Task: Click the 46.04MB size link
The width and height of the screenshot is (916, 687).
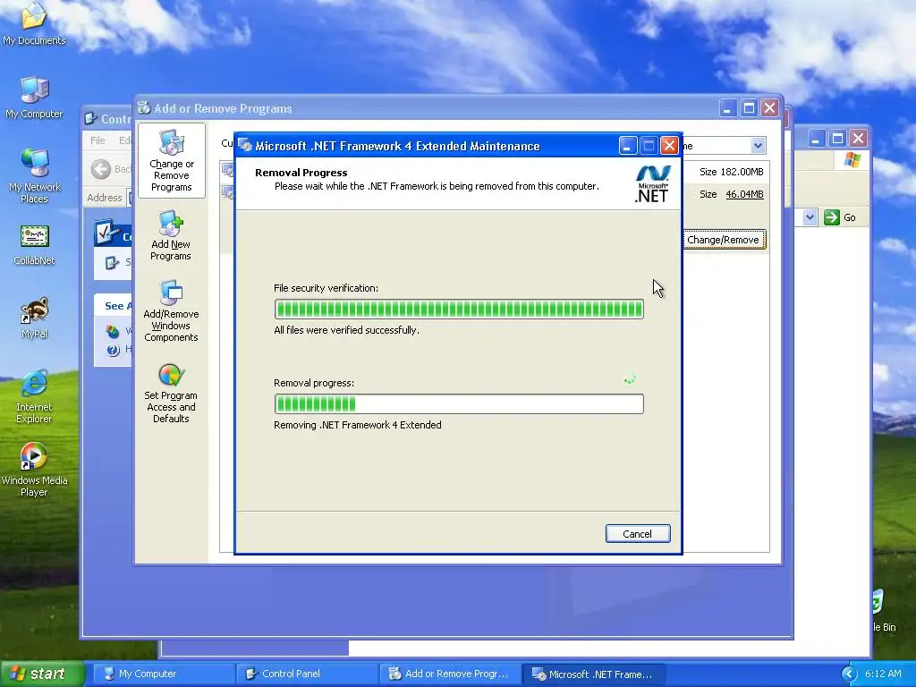Action: 744,194
